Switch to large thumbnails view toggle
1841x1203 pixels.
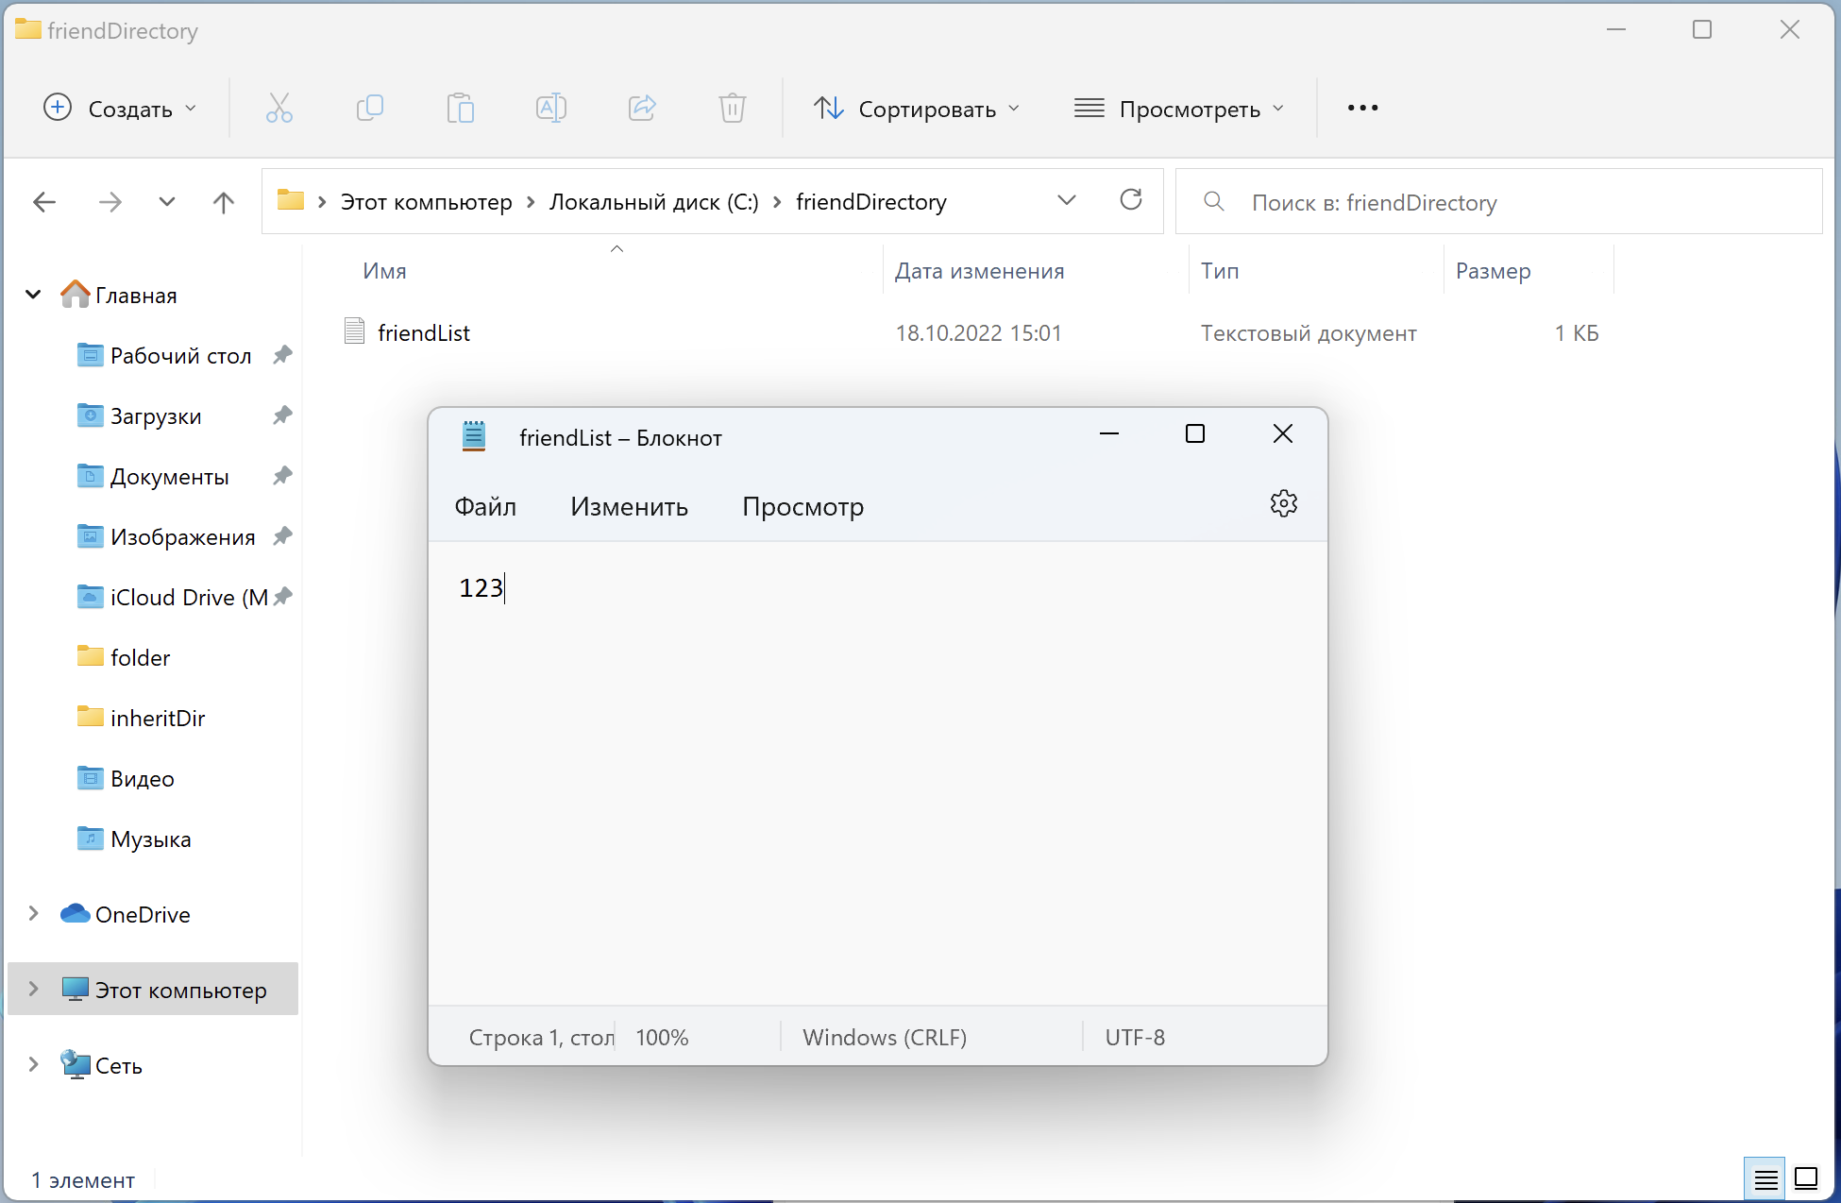pos(1806,1179)
